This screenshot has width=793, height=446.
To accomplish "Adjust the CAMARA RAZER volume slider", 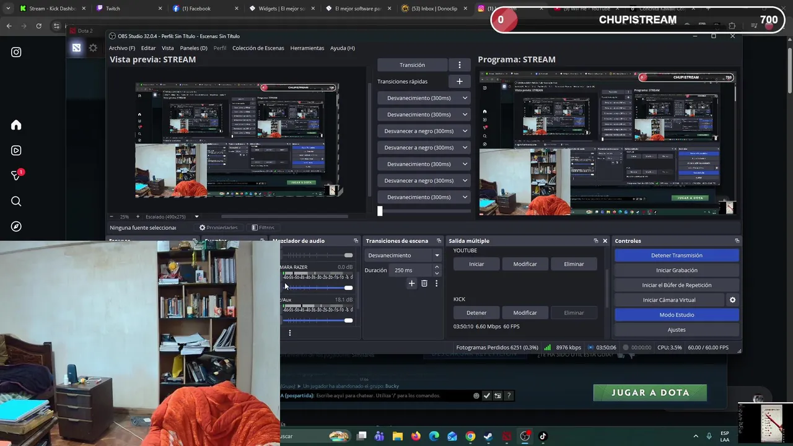I will [318, 287].
